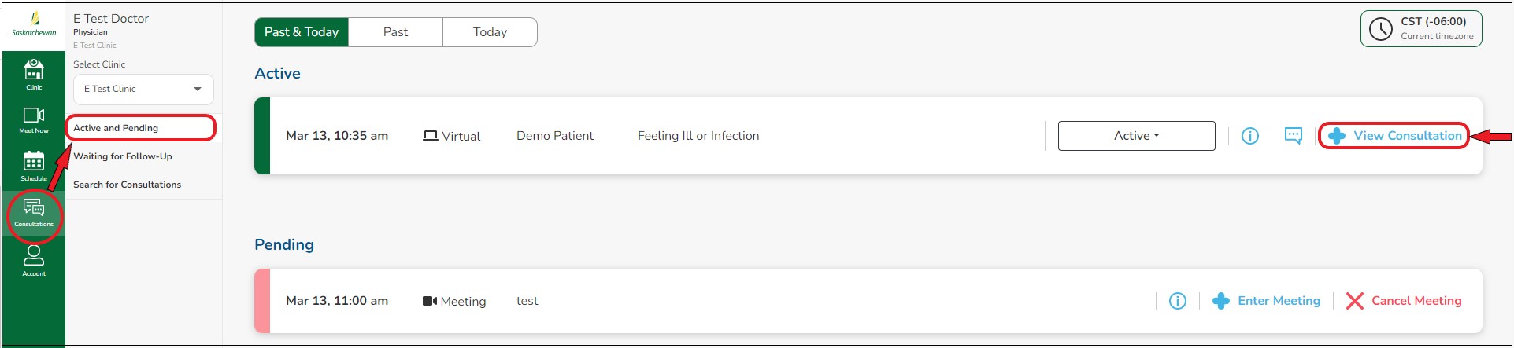Image resolution: width=1514 pixels, height=348 pixels.
Task: Click info icon for Demo Patient consultation
Action: coord(1249,136)
